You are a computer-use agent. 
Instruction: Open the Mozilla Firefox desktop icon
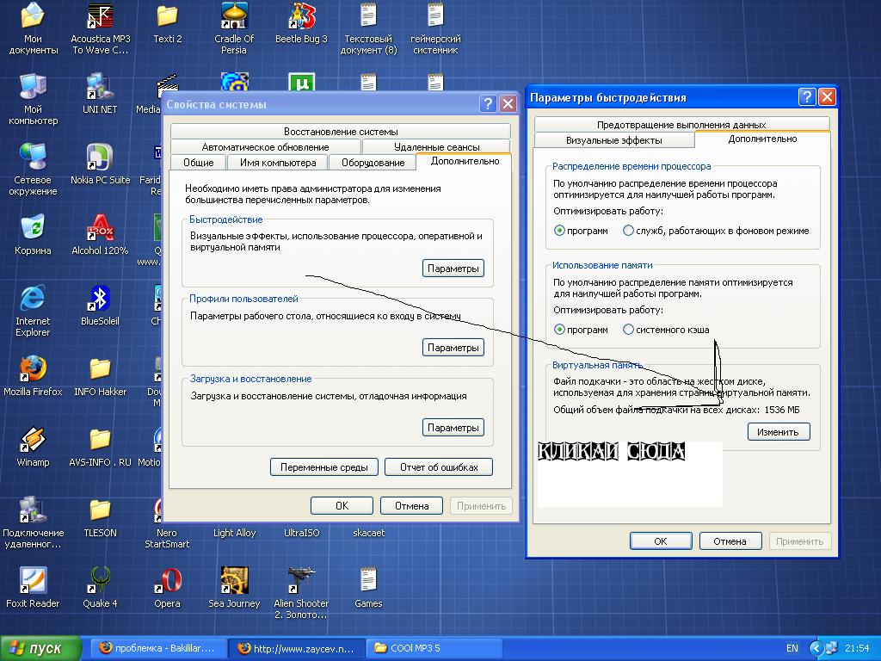(x=33, y=368)
